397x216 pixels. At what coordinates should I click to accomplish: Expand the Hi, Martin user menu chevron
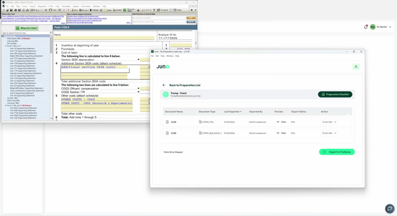pyautogui.click(x=390, y=27)
